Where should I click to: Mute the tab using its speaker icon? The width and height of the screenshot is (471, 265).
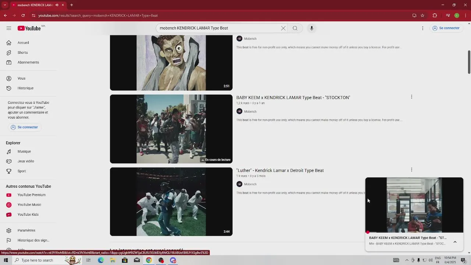(x=57, y=5)
